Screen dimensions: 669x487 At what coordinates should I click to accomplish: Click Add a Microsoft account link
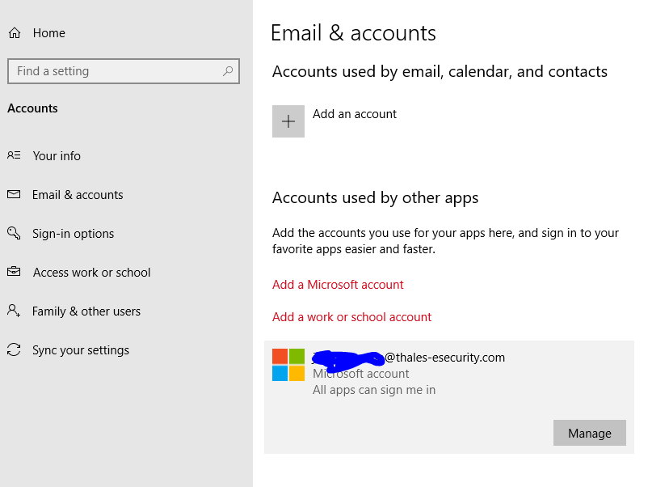(338, 285)
